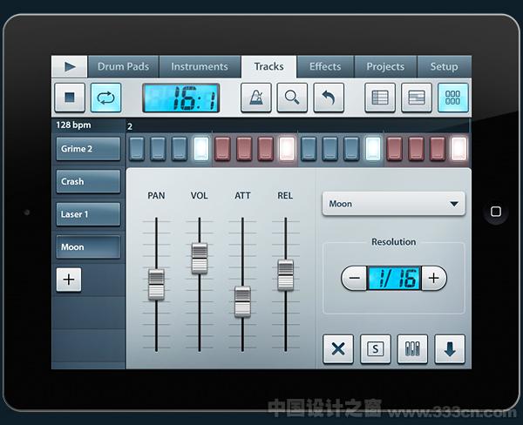523x425 pixels.
Task: Open the Drum Pads tab
Action: pyautogui.click(x=123, y=67)
